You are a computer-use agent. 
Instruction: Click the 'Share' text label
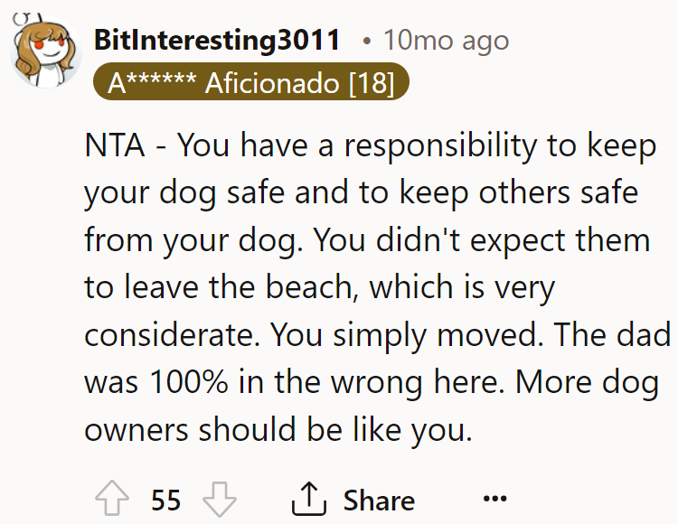tap(379, 501)
